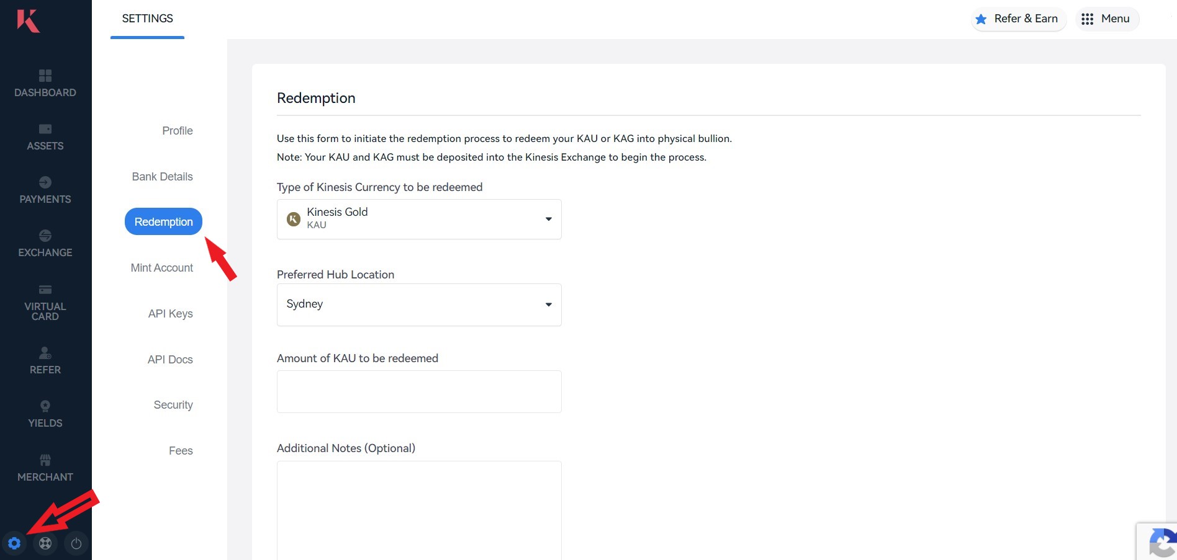
Task: Click the PAYMENTS sidebar label
Action: (x=45, y=199)
